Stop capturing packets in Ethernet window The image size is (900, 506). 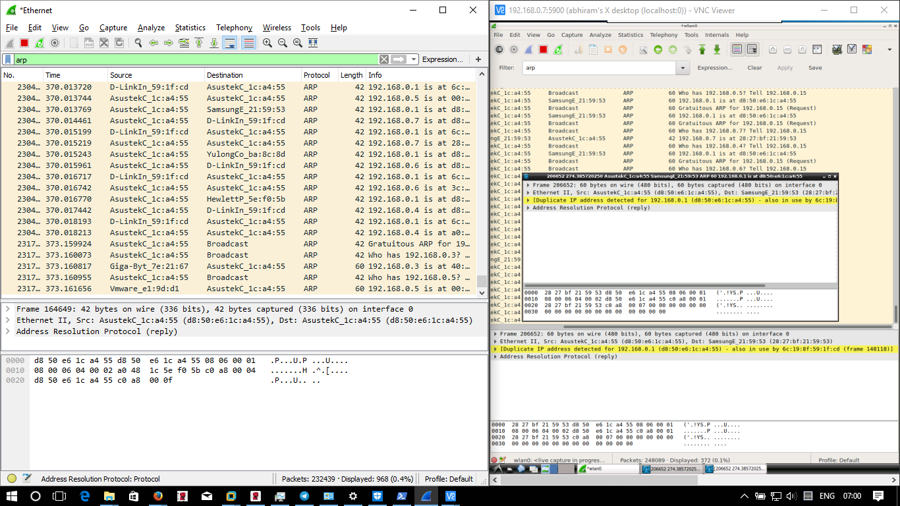(24, 43)
